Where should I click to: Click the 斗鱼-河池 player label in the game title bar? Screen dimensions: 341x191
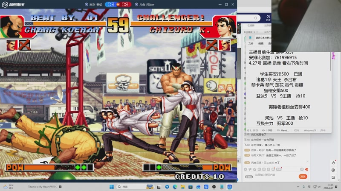(144, 4)
